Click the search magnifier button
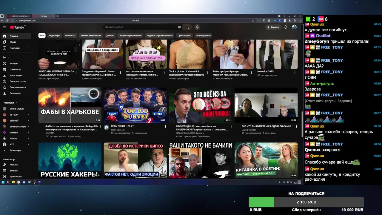 [187, 27]
